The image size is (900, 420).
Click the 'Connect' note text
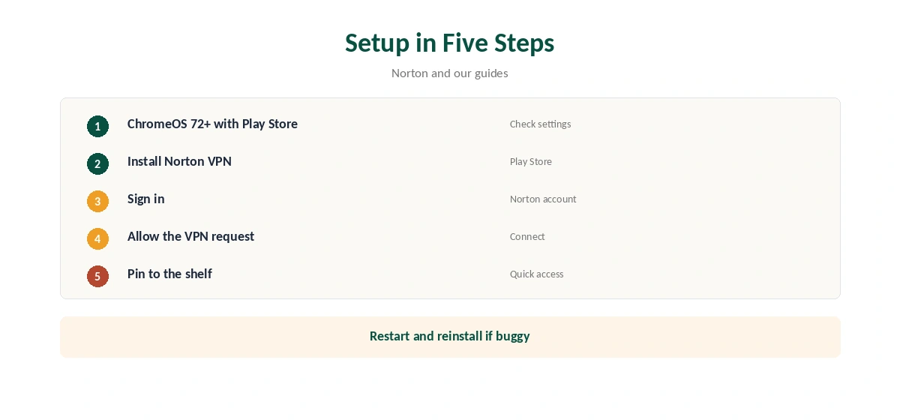tap(527, 236)
